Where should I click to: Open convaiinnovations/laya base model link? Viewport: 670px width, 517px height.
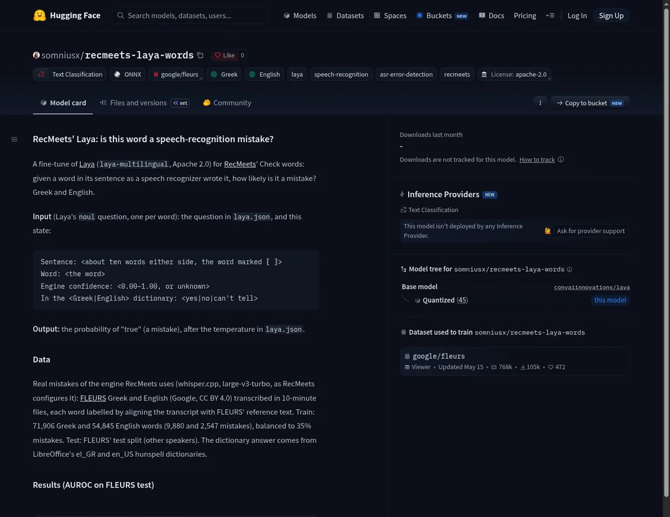click(x=592, y=287)
